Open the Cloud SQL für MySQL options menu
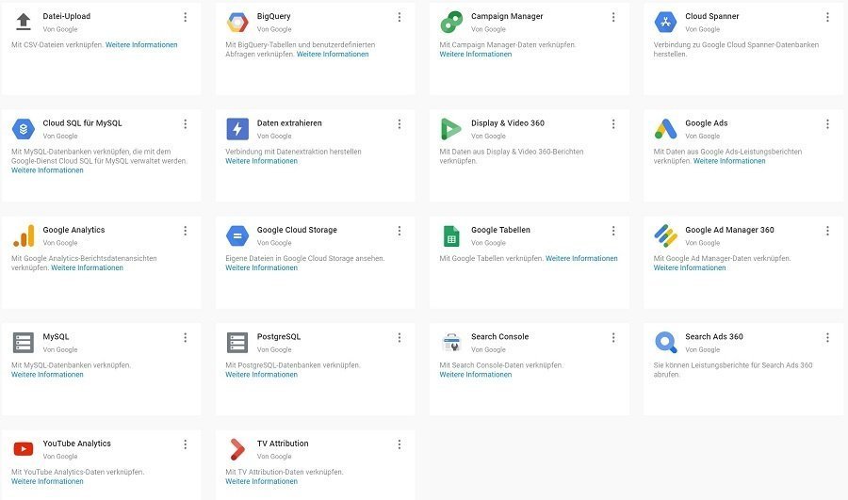The width and height of the screenshot is (848, 500). [185, 124]
